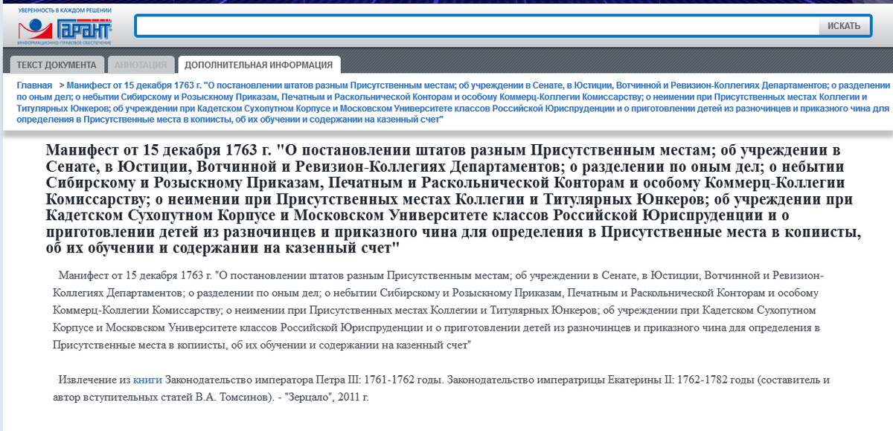Image resolution: width=893 pixels, height=431 pixels.
Task: Go to Главная breadcrumb link
Action: 34,85
